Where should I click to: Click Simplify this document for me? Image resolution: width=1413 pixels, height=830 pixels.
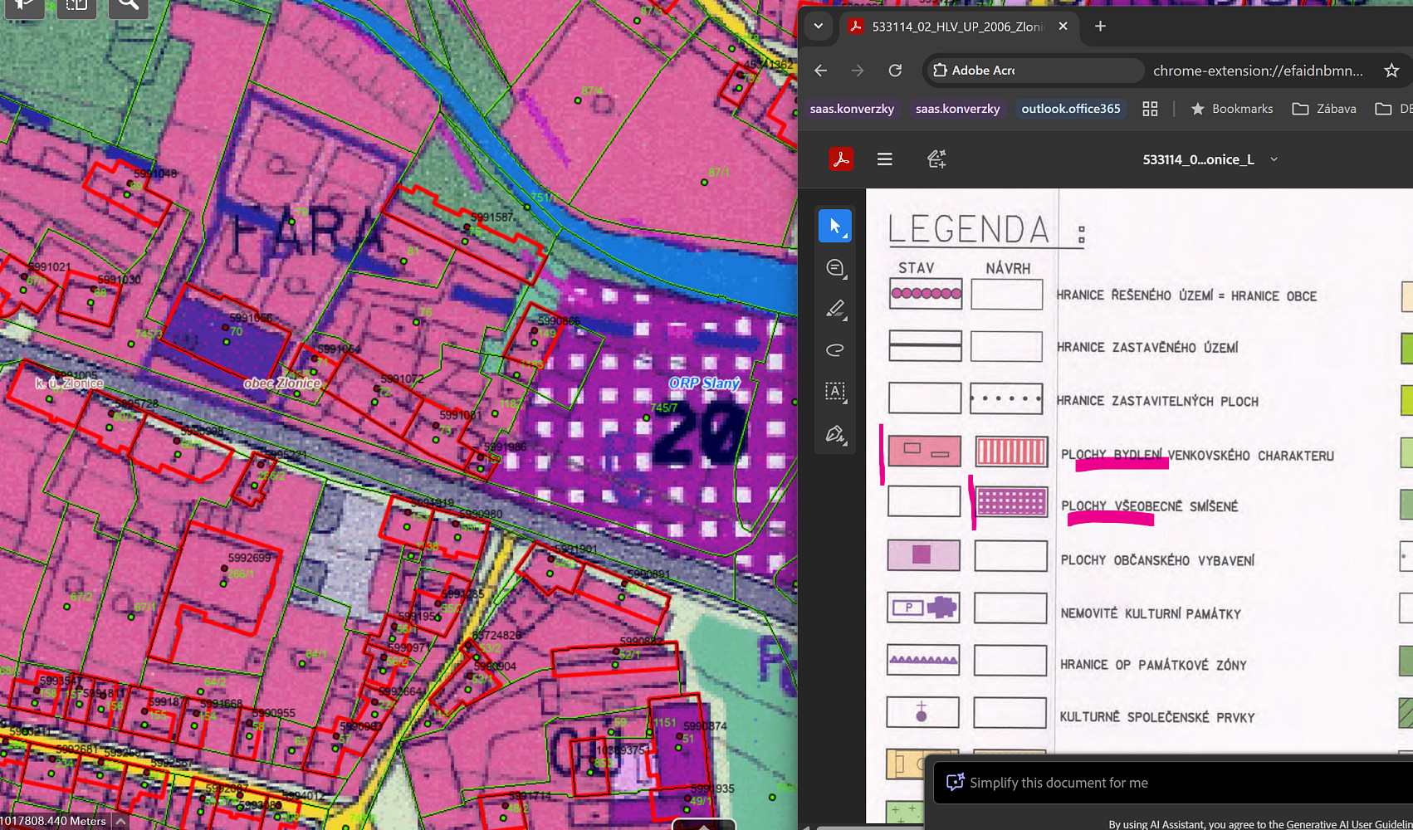pos(1059,783)
